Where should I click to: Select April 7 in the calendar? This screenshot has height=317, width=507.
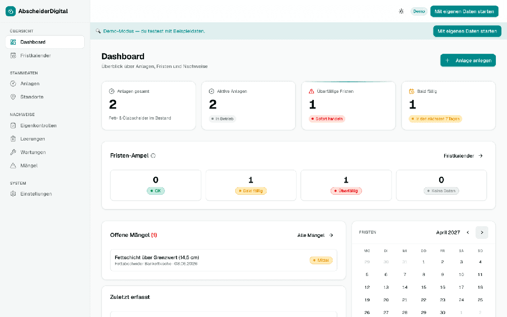pyautogui.click(x=405, y=274)
